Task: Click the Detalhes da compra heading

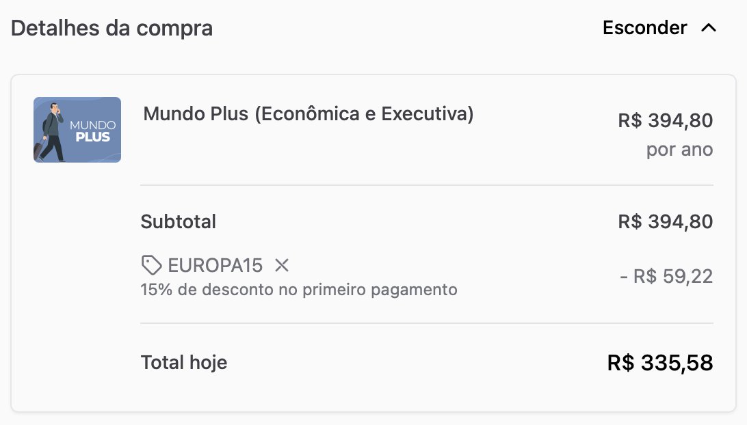Action: tap(112, 28)
